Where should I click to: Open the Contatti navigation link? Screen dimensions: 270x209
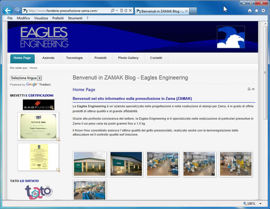point(156,58)
